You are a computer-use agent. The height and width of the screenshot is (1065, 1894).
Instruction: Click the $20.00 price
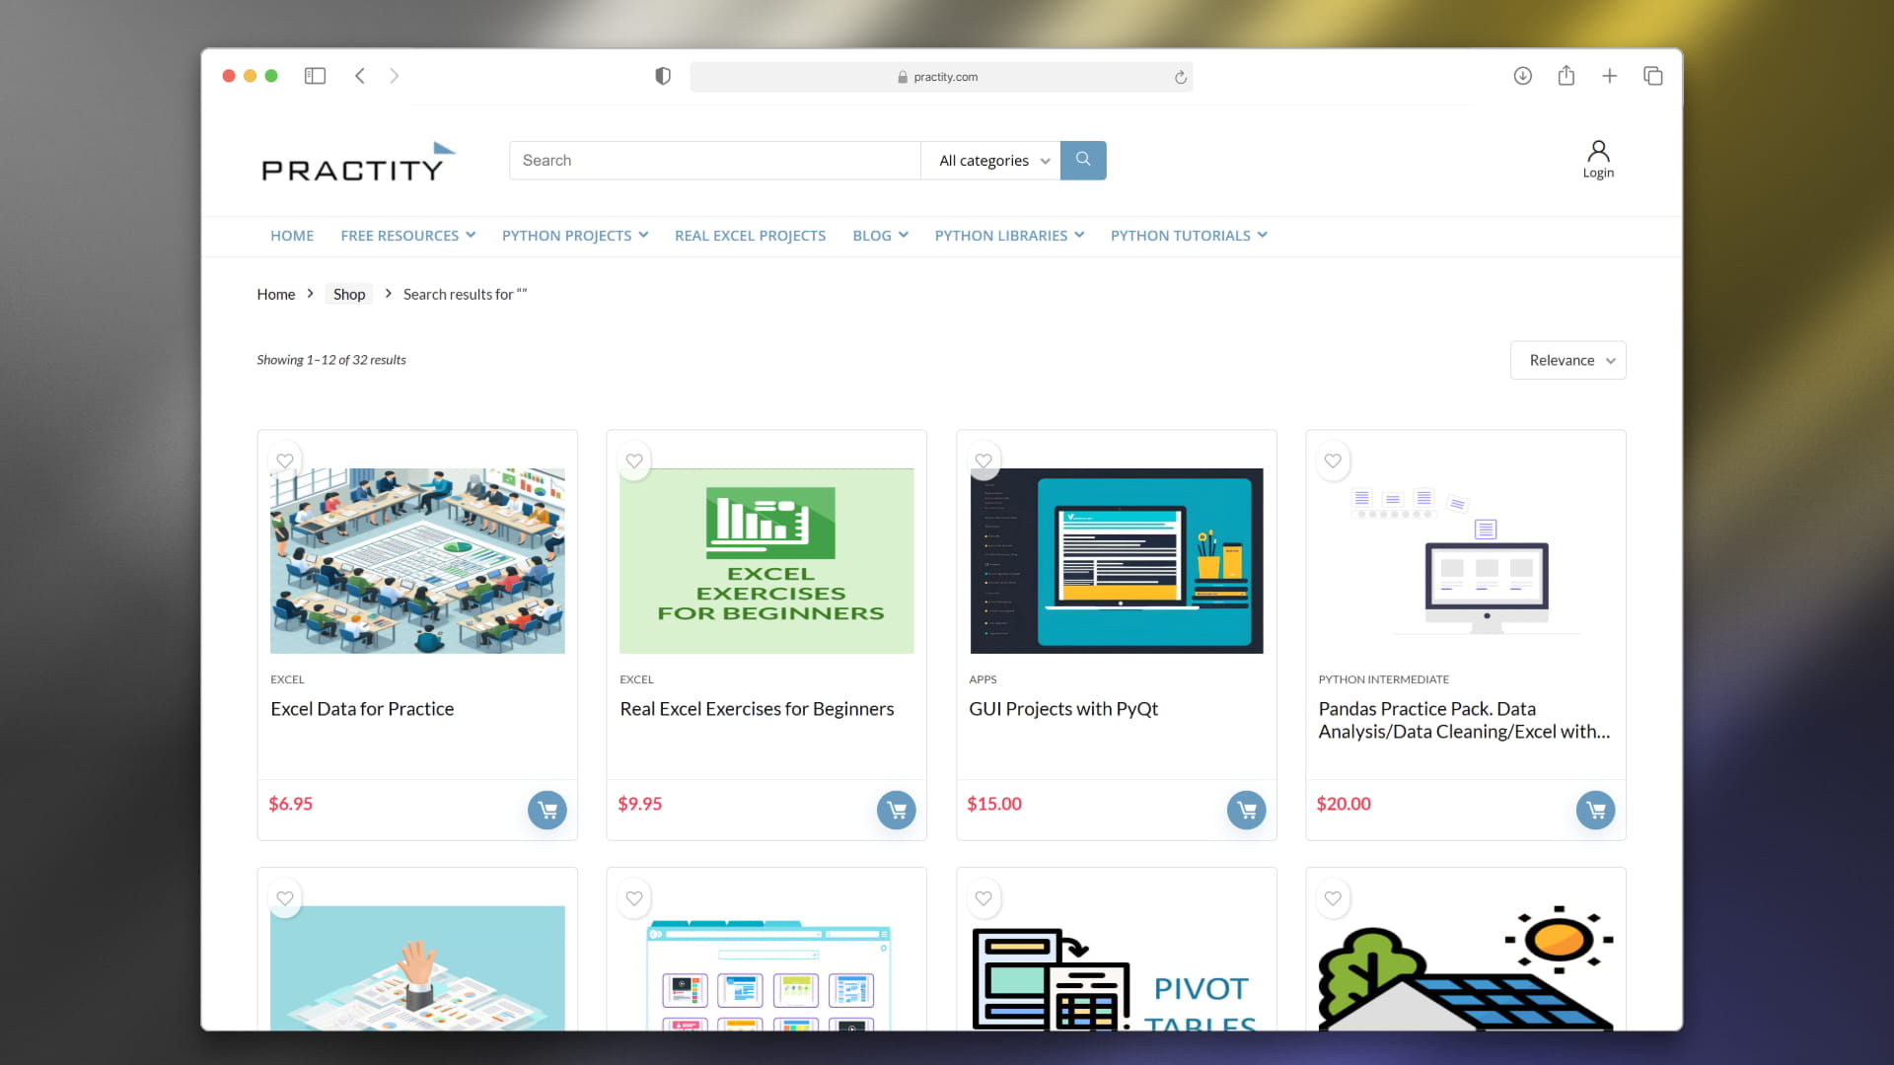coord(1344,804)
